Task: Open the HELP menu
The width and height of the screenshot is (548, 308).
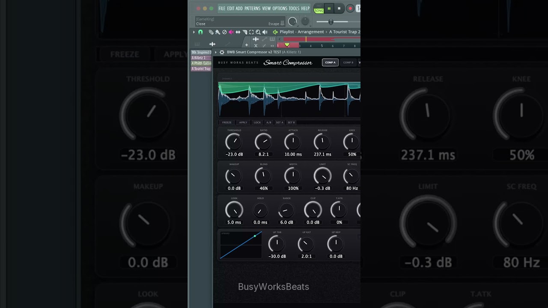Action: point(305,9)
